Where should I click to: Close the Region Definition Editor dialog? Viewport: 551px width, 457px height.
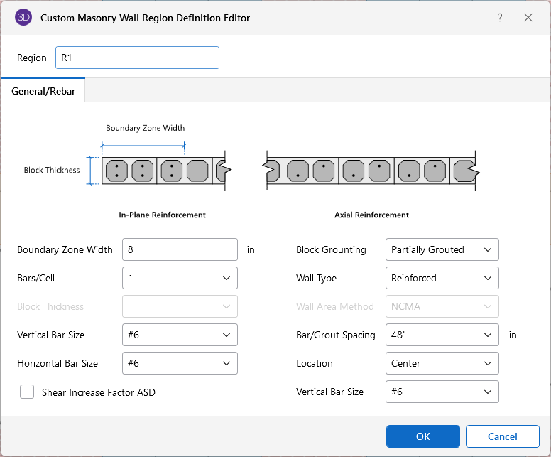[x=528, y=18]
